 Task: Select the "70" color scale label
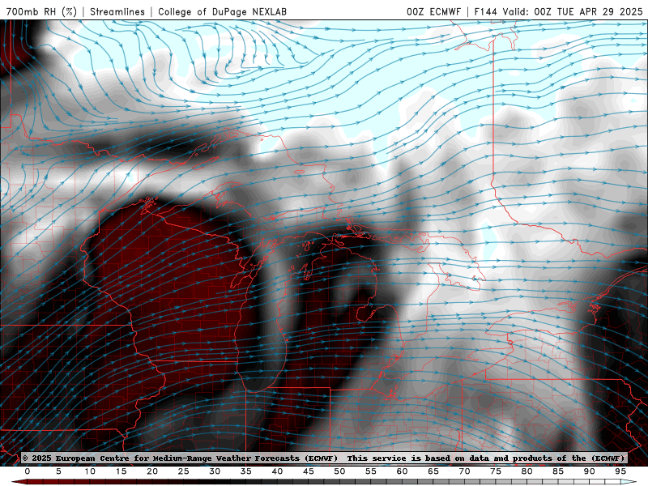click(464, 471)
